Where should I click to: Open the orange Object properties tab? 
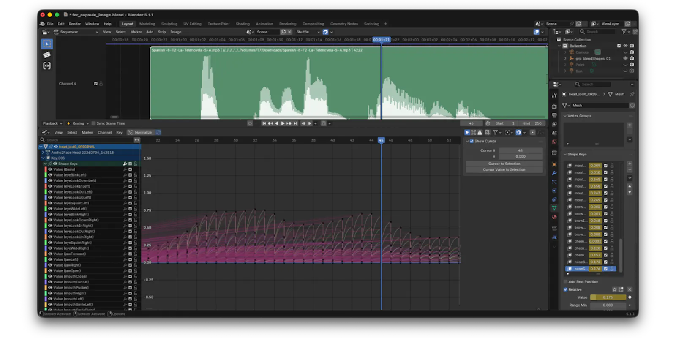click(x=554, y=164)
